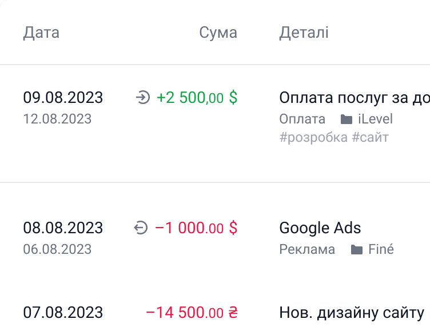Select the #сайт hashtag

[370, 138]
